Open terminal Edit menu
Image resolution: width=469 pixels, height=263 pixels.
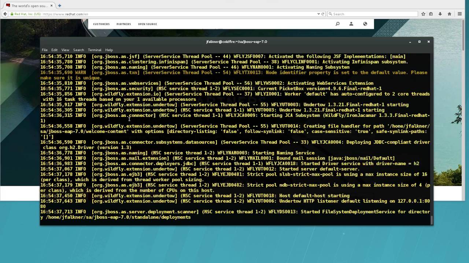(x=54, y=50)
